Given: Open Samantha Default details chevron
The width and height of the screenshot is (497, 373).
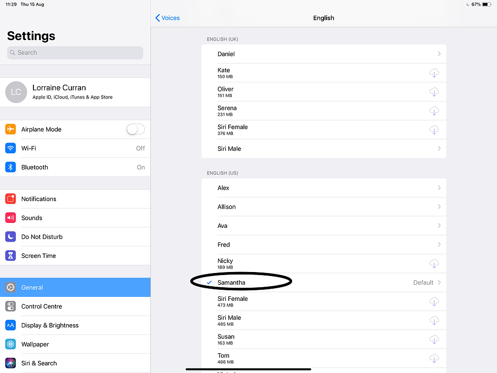Looking at the screenshot, I should pos(439,282).
